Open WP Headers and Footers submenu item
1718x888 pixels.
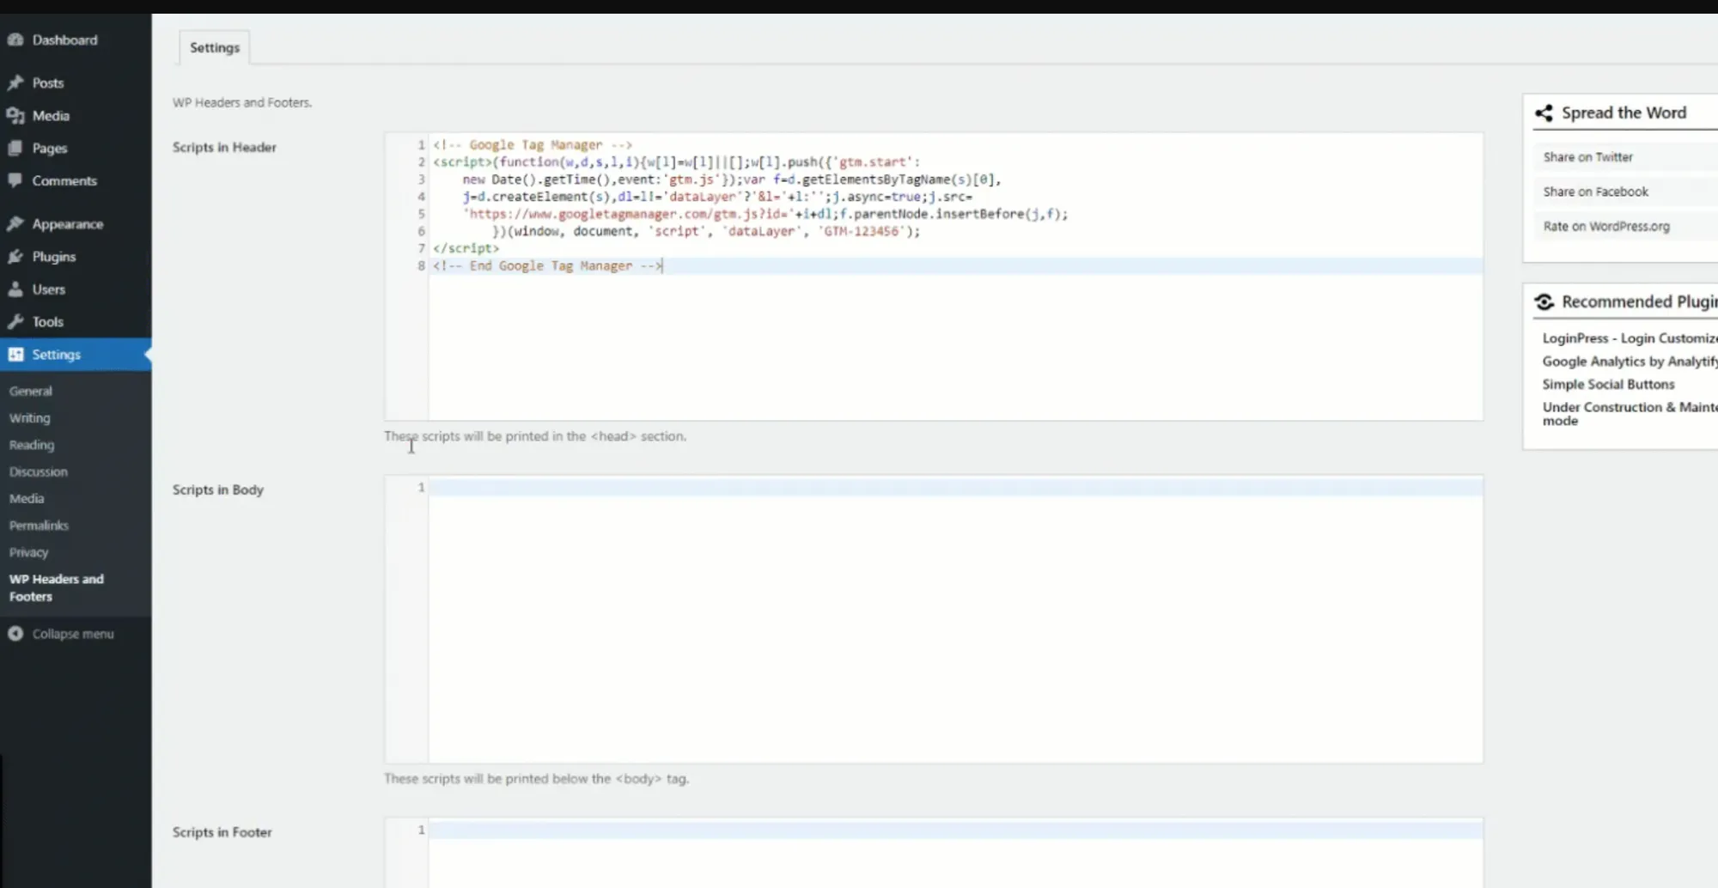click(x=57, y=587)
